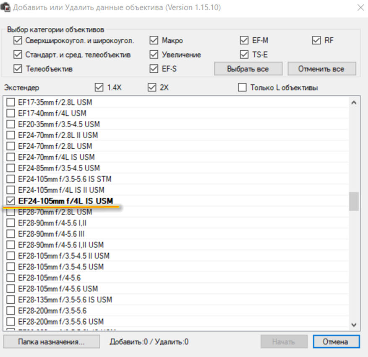Select the EF28-90mm f/4-5.6 I,II USM checkbox

coord(10,245)
